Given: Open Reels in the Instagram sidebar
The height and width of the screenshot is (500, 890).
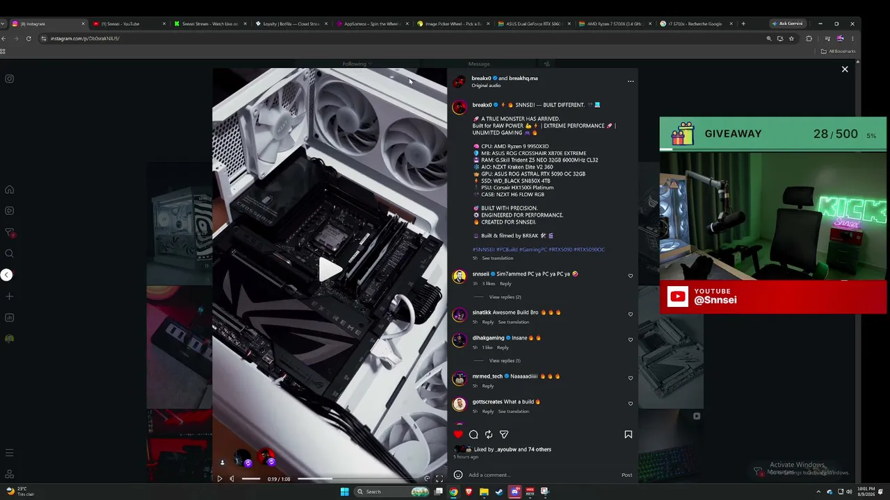Looking at the screenshot, I should coord(10,210).
